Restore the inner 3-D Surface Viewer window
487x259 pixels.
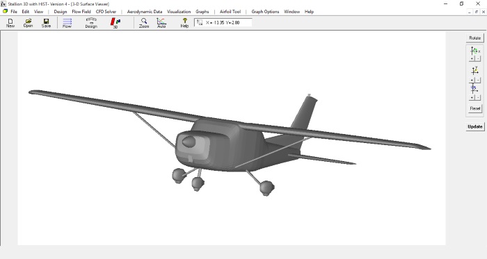476,12
